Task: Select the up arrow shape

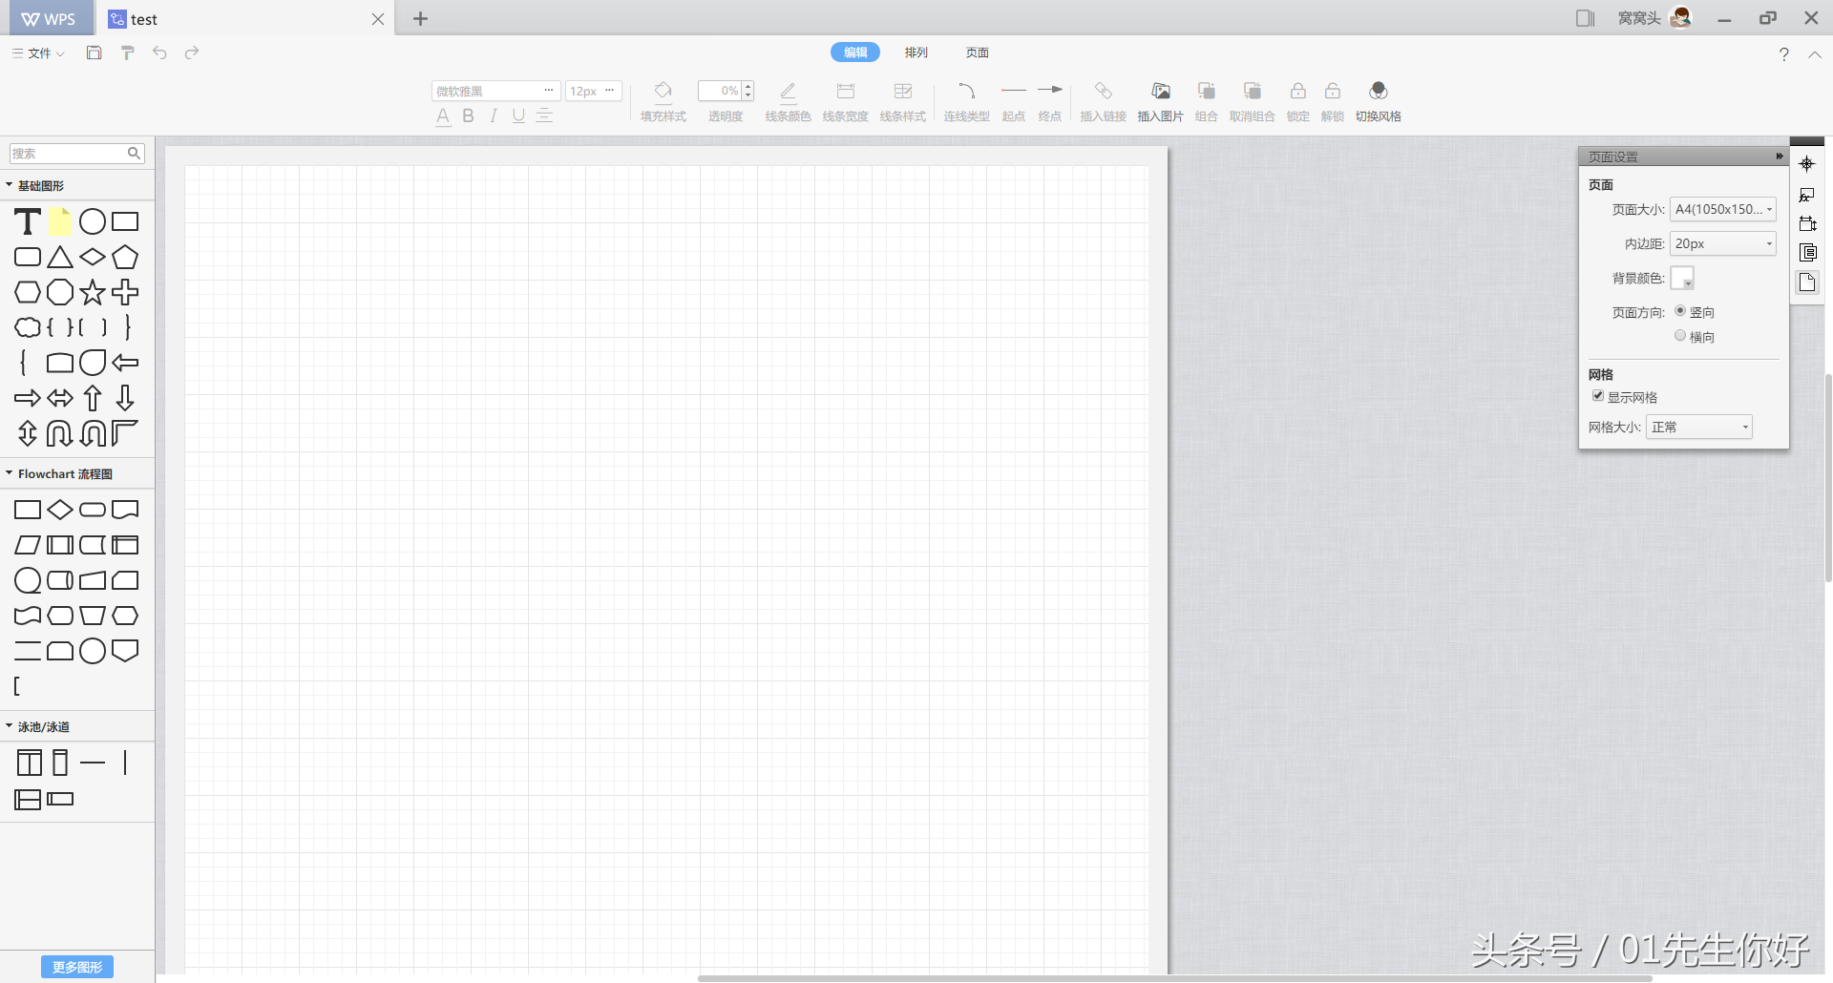Action: click(93, 398)
